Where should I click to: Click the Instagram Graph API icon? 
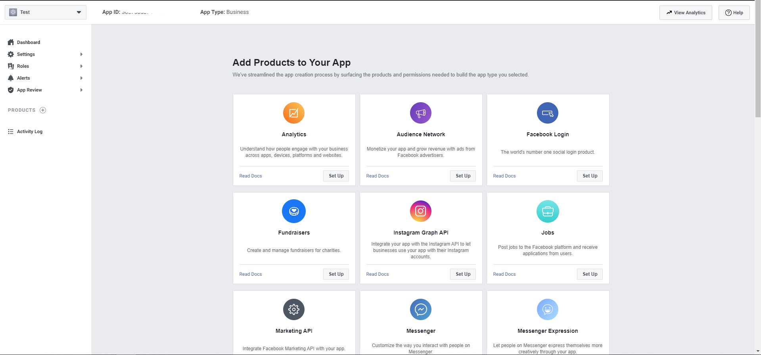[x=420, y=211]
